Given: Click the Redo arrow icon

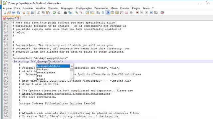Looking at the screenshot, I should tap(59, 13).
